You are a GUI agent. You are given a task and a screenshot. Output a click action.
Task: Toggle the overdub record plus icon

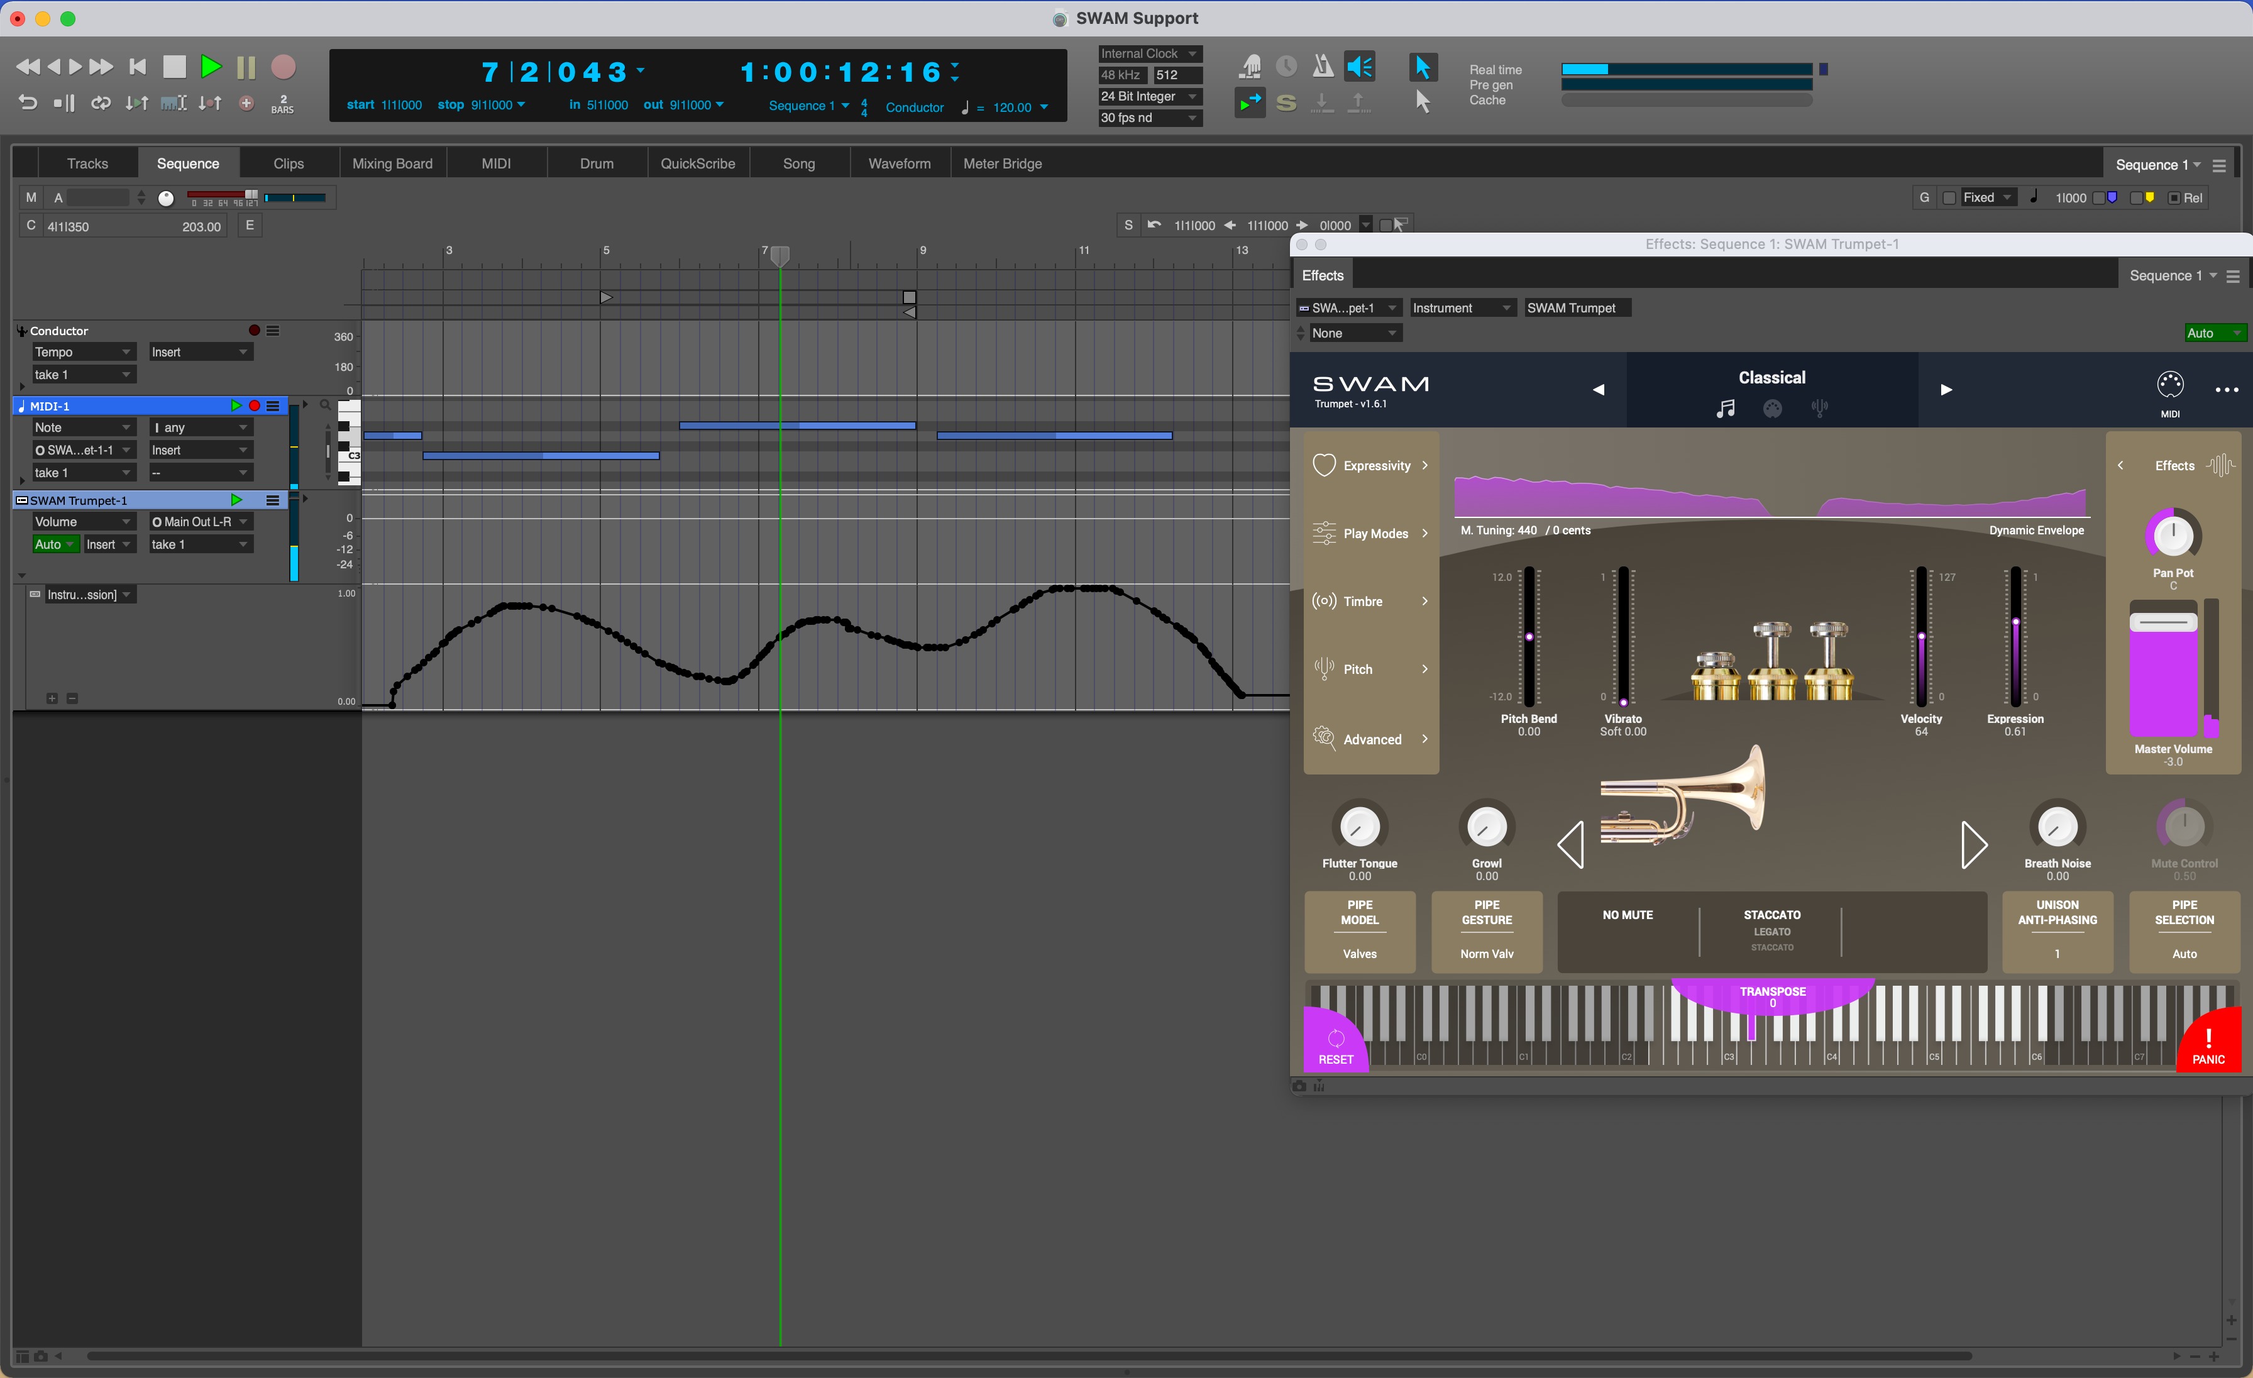(246, 103)
